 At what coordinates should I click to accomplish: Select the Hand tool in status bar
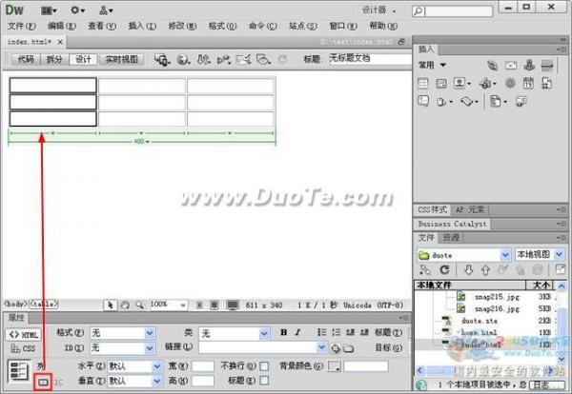(x=125, y=305)
